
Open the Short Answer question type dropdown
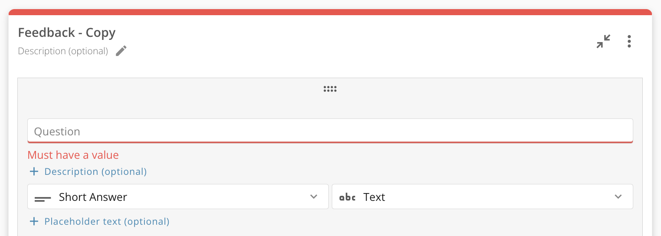178,197
